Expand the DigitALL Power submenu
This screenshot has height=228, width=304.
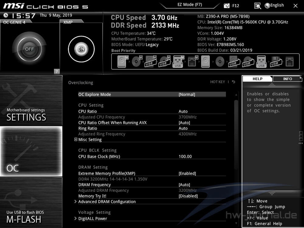point(92,219)
